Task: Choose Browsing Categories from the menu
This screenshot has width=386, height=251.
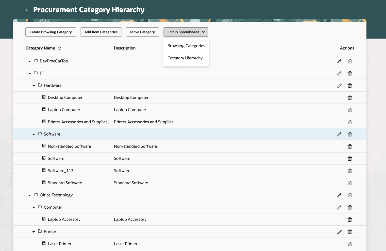Action: point(186,46)
